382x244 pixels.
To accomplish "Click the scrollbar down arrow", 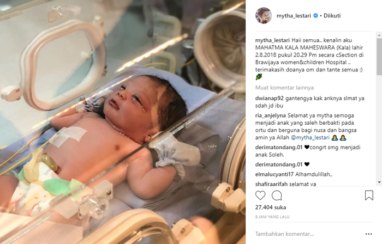I will pyautogui.click(x=379, y=182).
